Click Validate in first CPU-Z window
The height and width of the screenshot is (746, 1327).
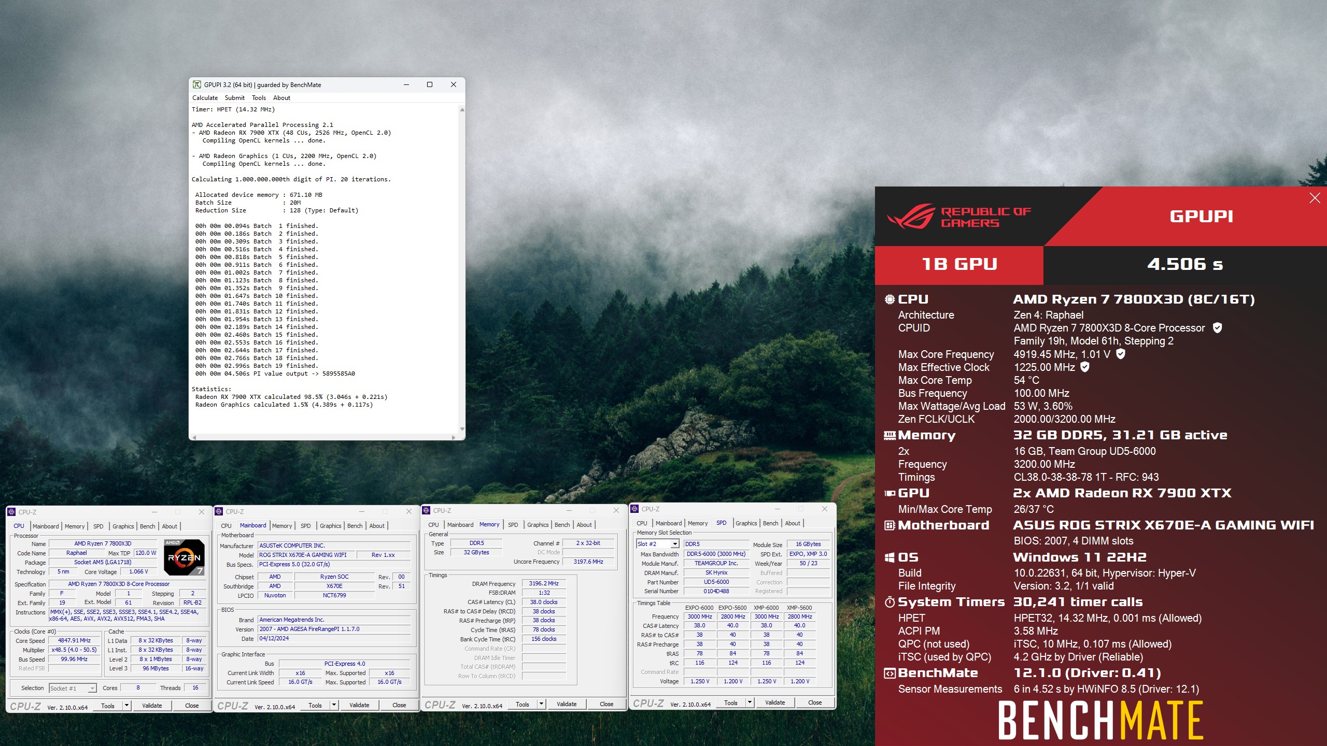click(x=152, y=706)
